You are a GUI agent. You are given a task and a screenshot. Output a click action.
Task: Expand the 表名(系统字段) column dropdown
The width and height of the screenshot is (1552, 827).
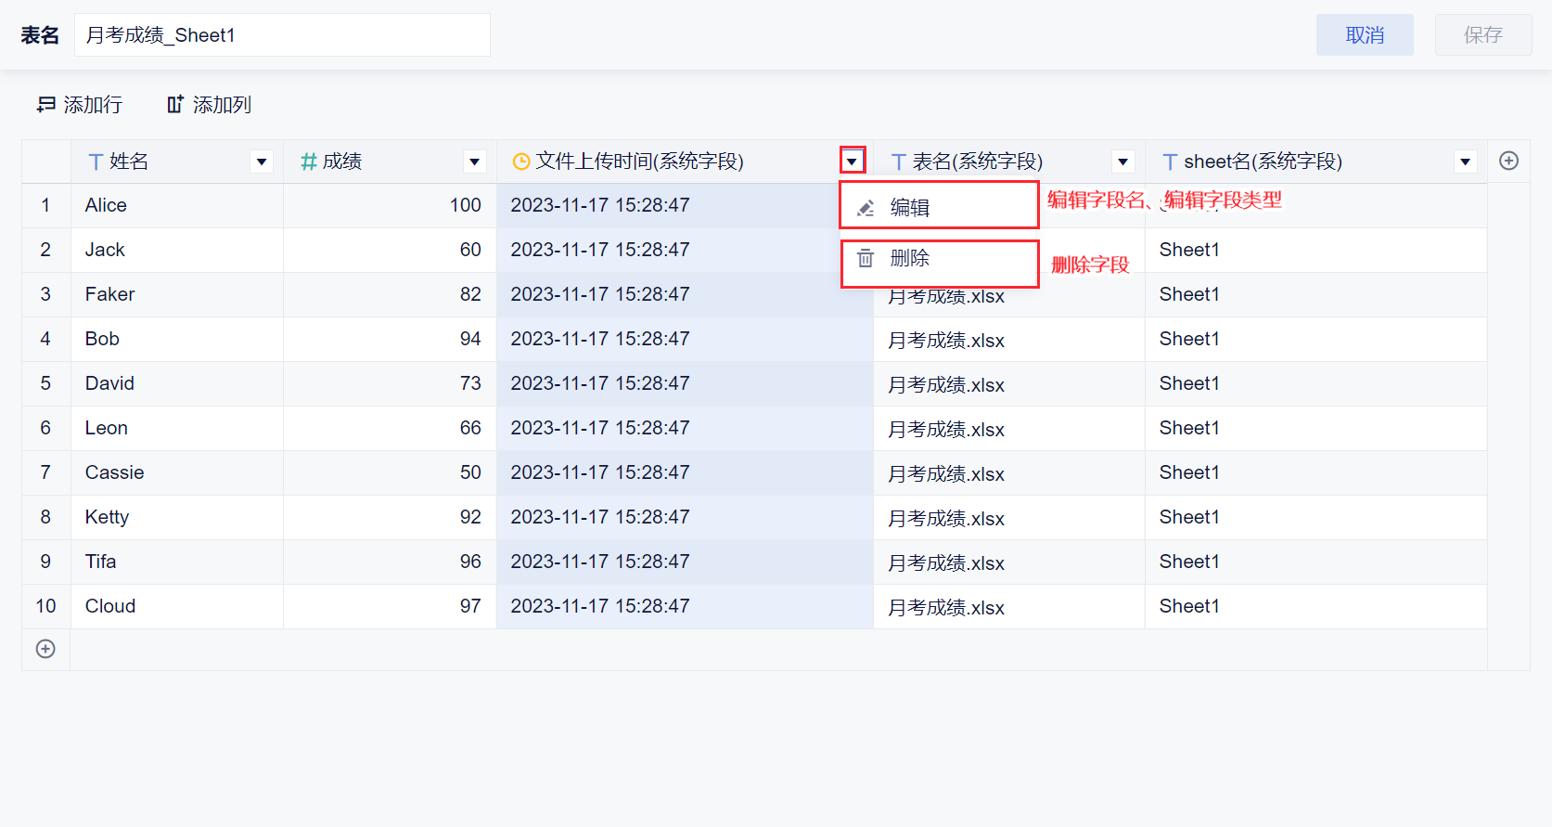(1122, 162)
